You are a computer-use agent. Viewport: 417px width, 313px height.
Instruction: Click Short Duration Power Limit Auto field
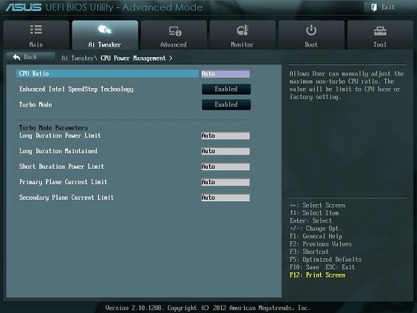226,166
